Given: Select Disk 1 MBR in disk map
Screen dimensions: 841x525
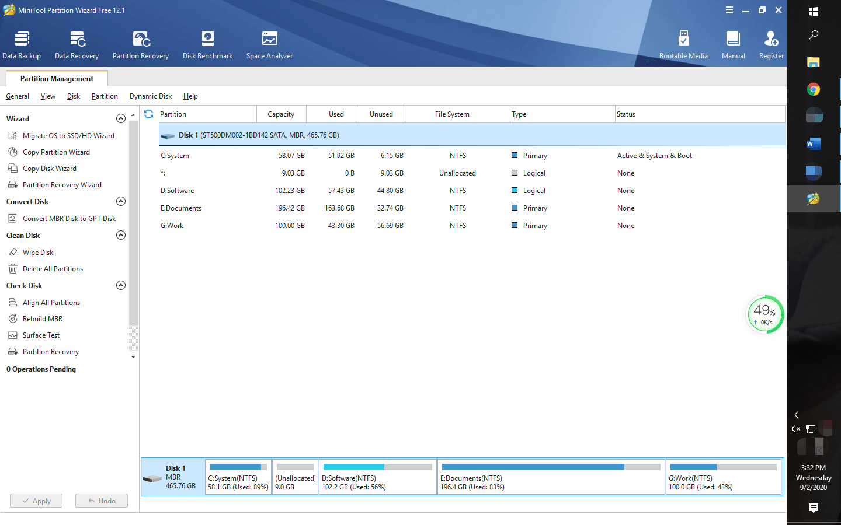Looking at the screenshot, I should 173,477.
